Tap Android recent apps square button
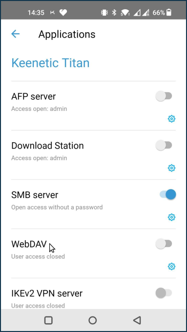This screenshot has width=187, height=332. coord(48,320)
